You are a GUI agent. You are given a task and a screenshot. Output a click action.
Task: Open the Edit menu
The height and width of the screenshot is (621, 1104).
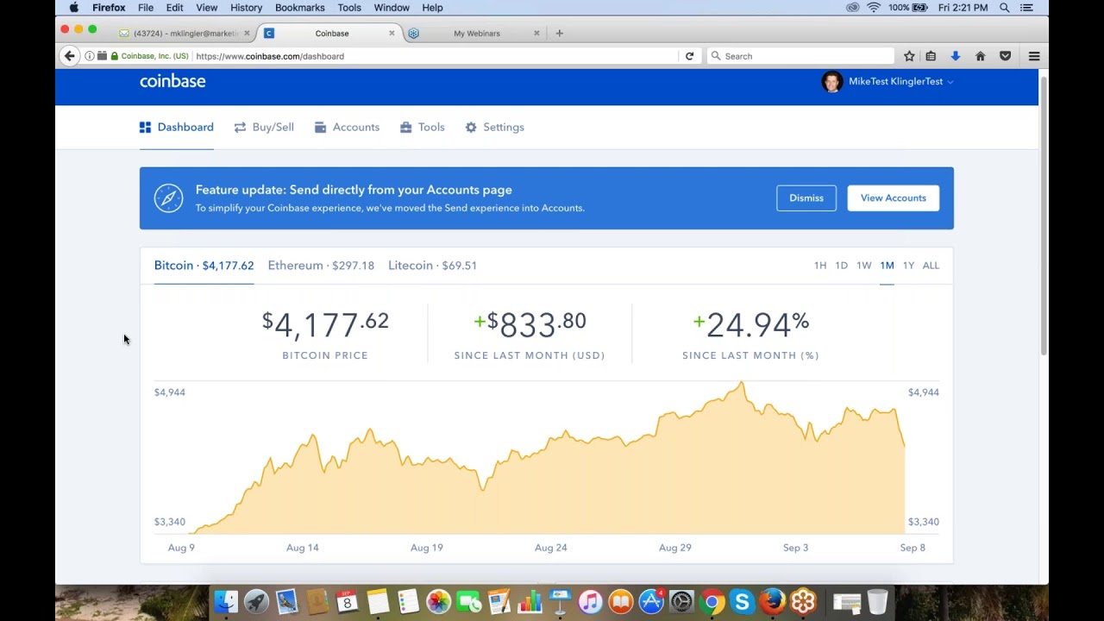click(174, 8)
